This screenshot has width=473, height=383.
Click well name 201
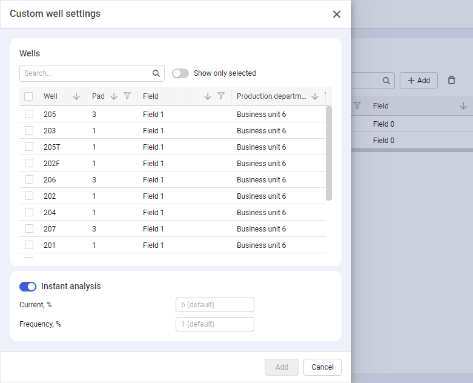point(50,245)
